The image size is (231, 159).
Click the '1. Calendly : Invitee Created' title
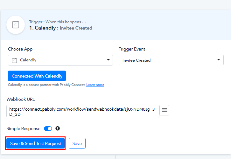pyautogui.click(x=61, y=28)
